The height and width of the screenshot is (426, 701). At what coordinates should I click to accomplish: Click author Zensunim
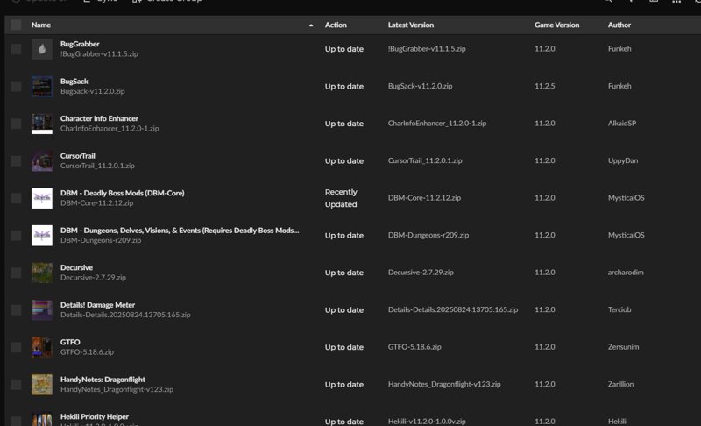point(623,347)
